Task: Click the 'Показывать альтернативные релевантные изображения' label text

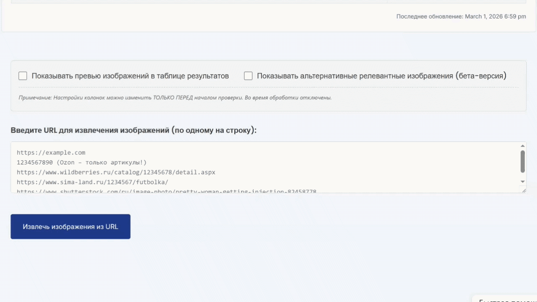Action: [381, 76]
